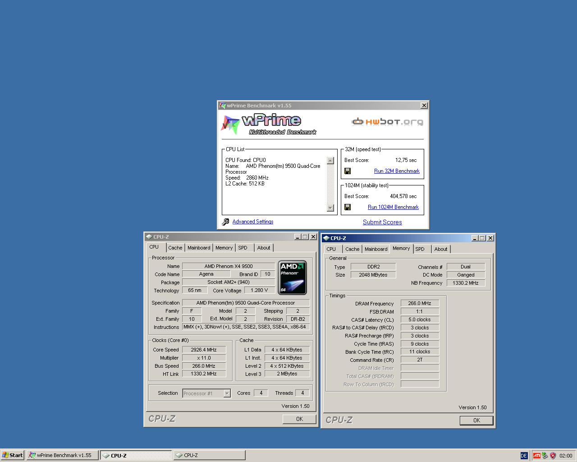The image size is (577, 462).
Task: Open Advanced Settings link
Action: 253,222
